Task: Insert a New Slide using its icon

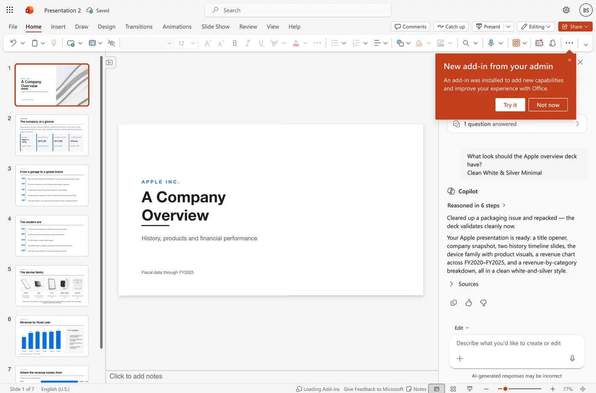Action: (x=71, y=43)
